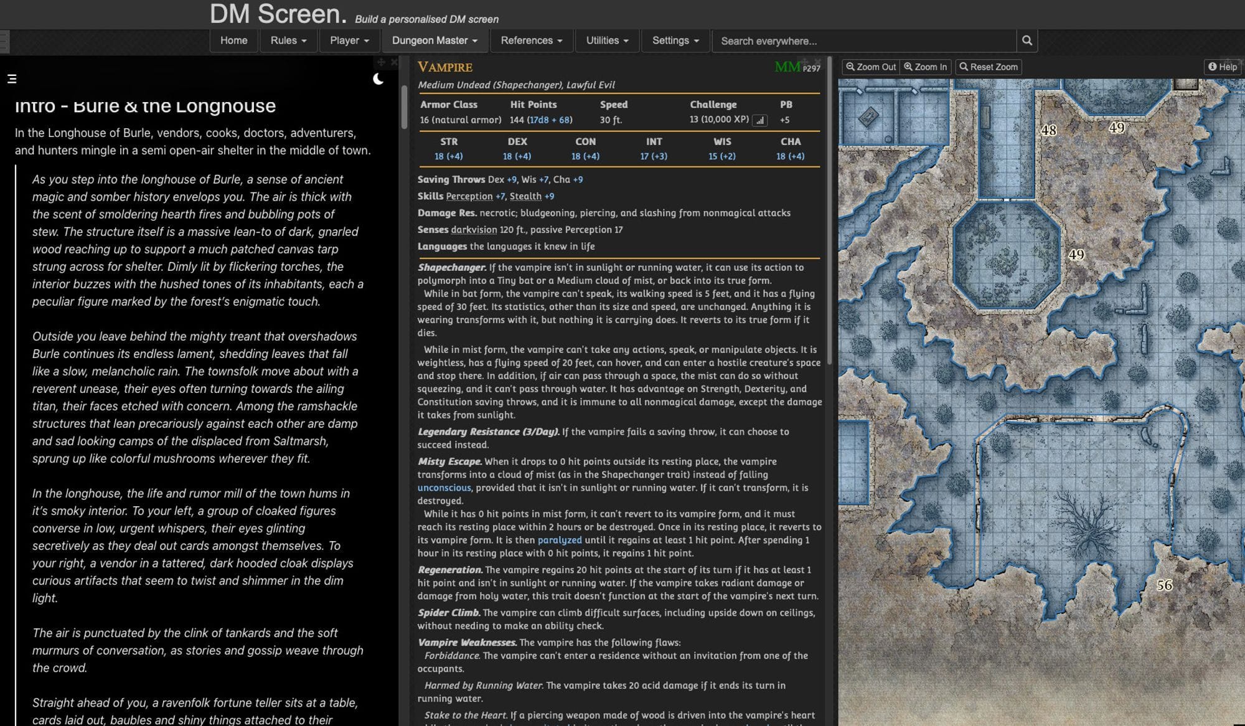
Task: Click the stat block panel scrollbar
Action: tap(829, 212)
